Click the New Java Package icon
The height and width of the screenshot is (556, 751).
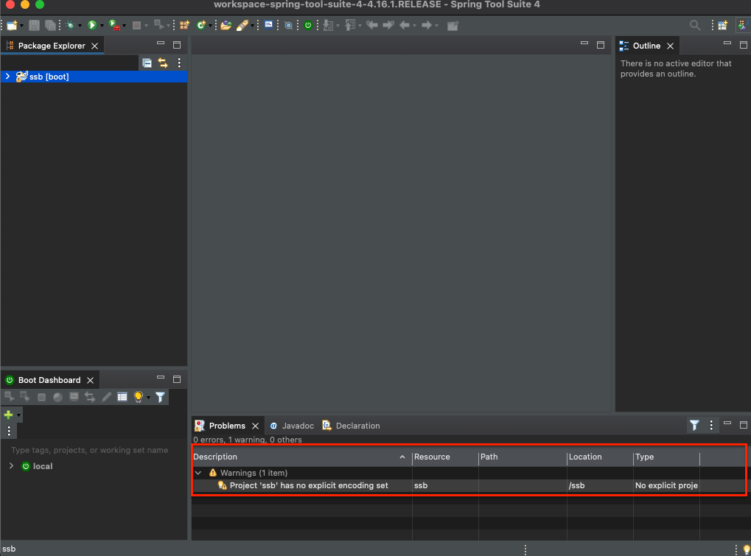click(x=184, y=25)
